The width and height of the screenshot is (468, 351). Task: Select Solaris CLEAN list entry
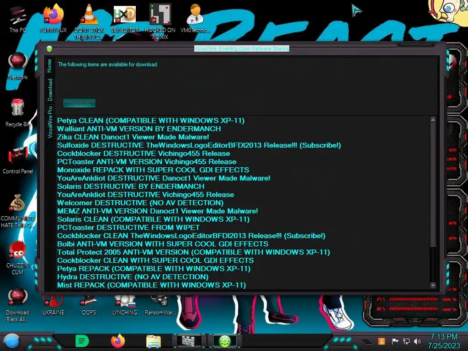(x=154, y=219)
